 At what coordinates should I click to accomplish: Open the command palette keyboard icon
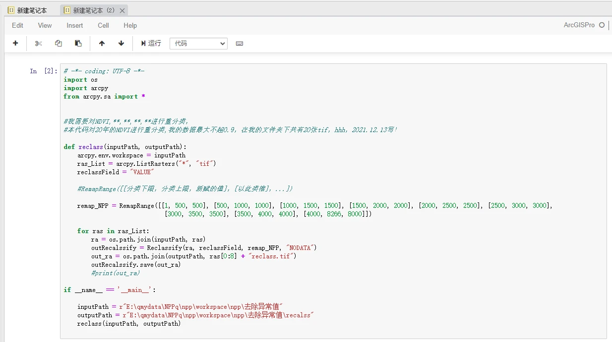click(240, 43)
